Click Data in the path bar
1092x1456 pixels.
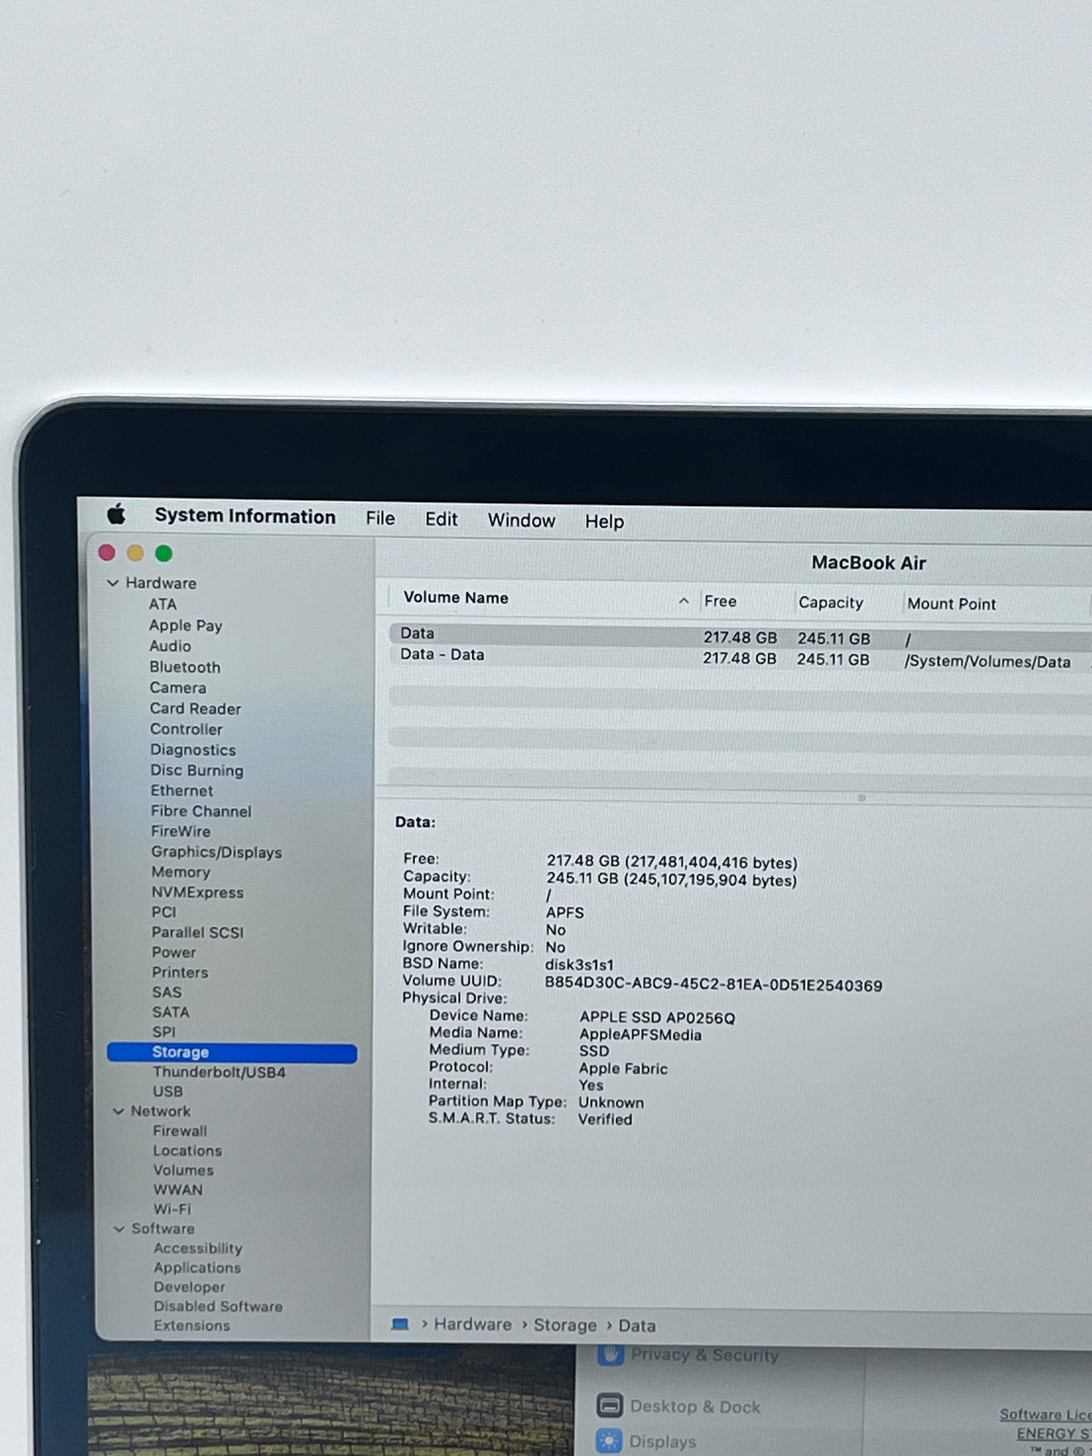[x=637, y=1326]
